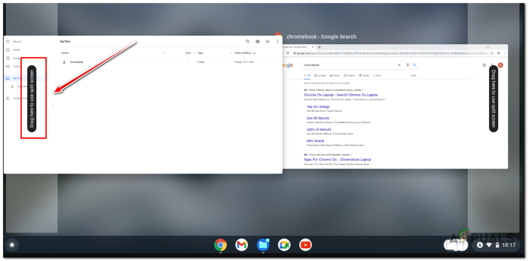Open the '99% Match' link
This screenshot has height=261, width=528.
(x=315, y=141)
